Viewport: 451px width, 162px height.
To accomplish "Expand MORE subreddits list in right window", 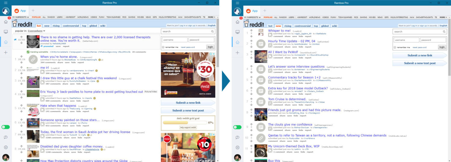I will pyautogui.click(x=444, y=17).
